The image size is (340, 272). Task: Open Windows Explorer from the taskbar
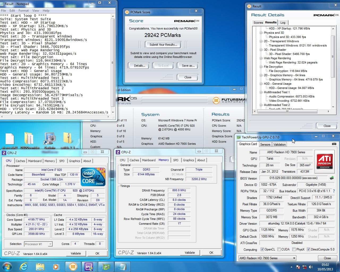40,266
